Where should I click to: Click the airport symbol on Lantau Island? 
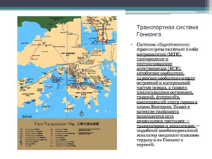(x=22, y=88)
